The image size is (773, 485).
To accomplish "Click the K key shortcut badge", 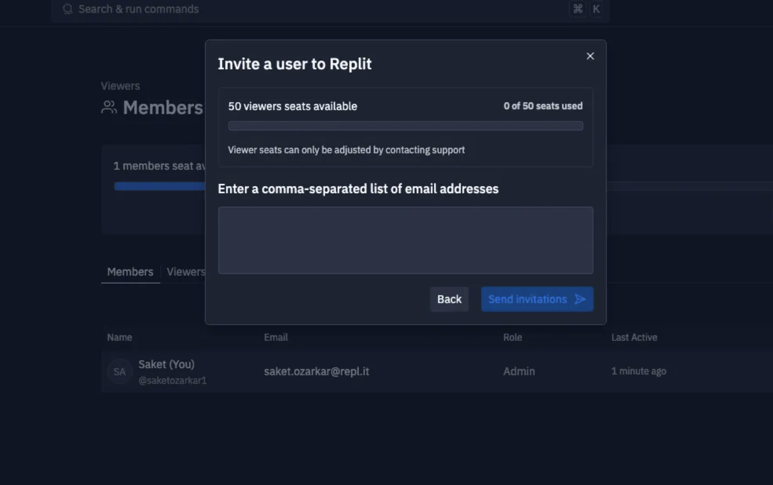I will 596,9.
